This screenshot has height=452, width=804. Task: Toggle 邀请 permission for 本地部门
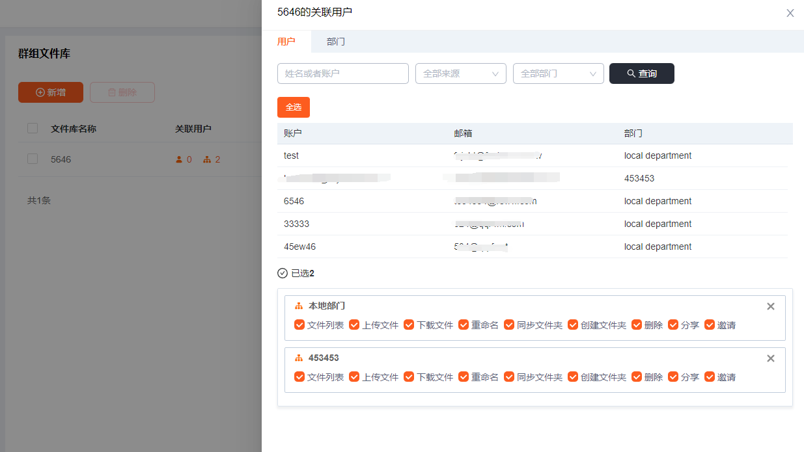point(710,325)
